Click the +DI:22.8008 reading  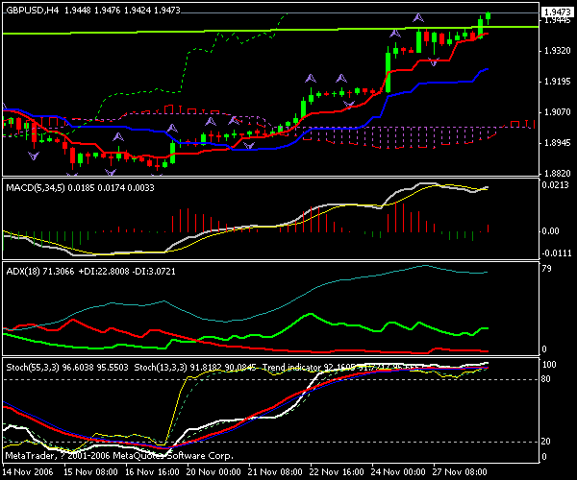tap(104, 272)
